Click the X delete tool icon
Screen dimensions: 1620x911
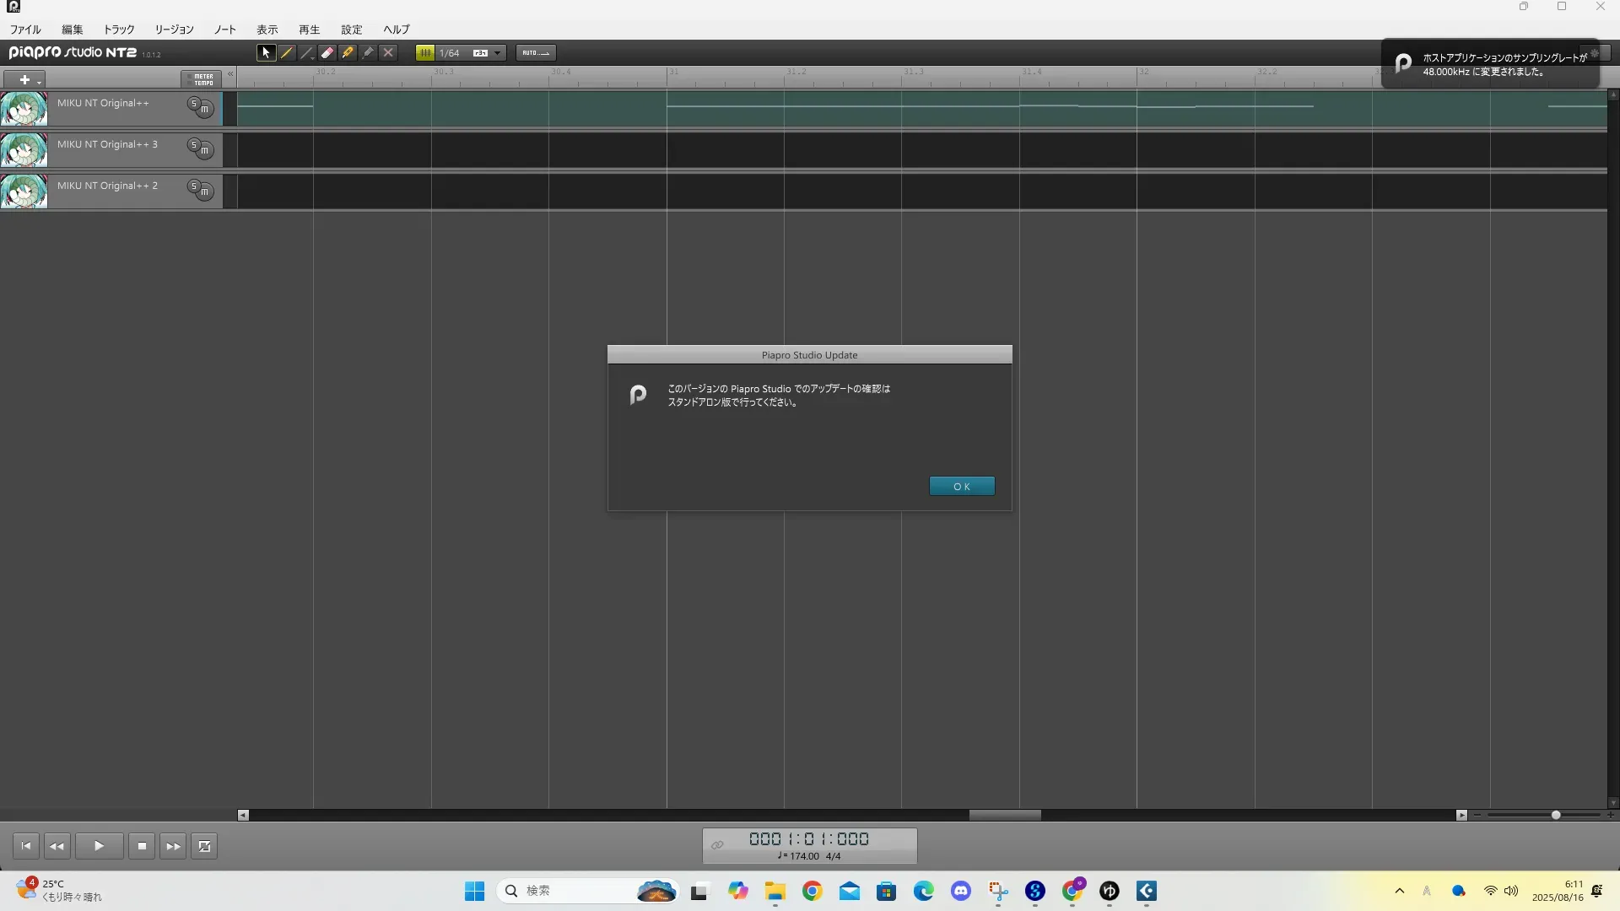click(388, 52)
